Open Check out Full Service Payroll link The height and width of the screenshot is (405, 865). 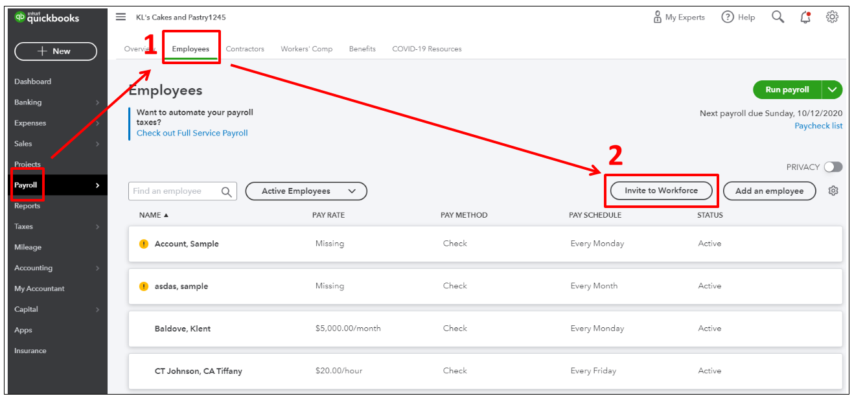(192, 133)
